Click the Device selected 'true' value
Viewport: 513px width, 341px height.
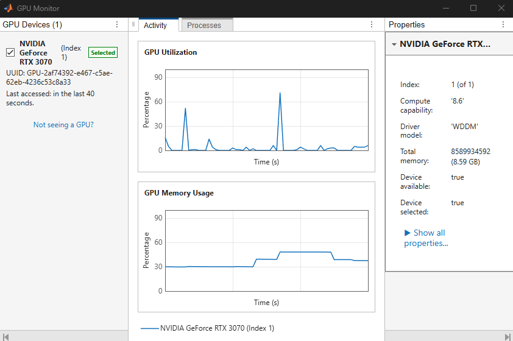tap(458, 203)
